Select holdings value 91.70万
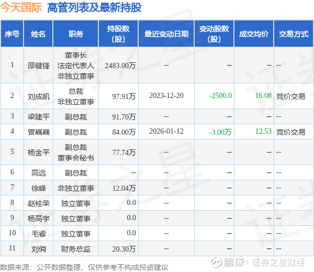 tap(124, 117)
